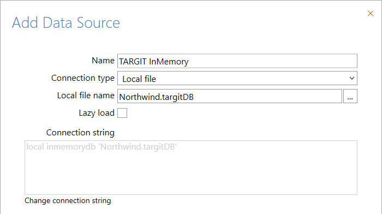Click the Lazy load label

point(97,113)
